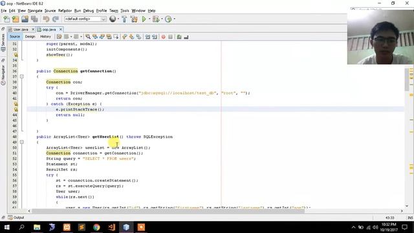Close the oop.java tab

61,29
